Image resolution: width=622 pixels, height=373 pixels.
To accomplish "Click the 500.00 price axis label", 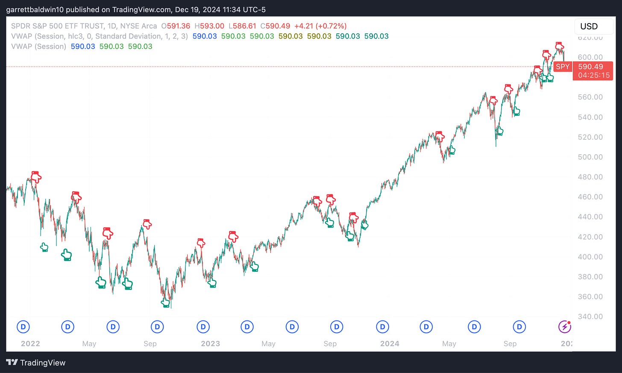I will [590, 157].
